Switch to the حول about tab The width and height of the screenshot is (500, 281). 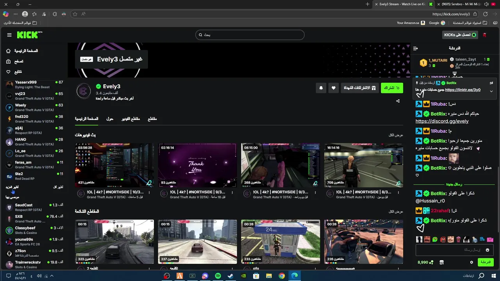[110, 119]
